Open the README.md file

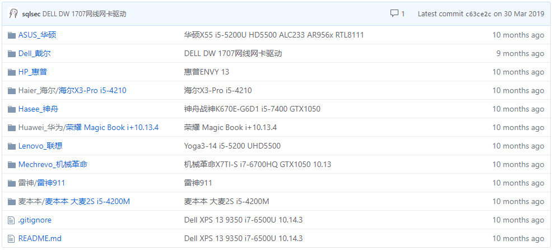40,238
